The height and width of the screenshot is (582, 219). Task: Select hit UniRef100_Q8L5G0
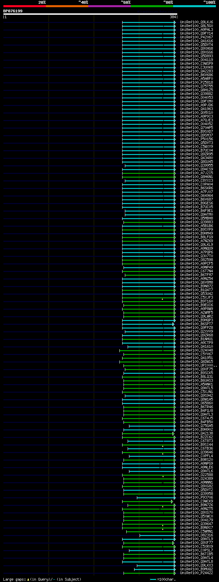(x=196, y=26)
